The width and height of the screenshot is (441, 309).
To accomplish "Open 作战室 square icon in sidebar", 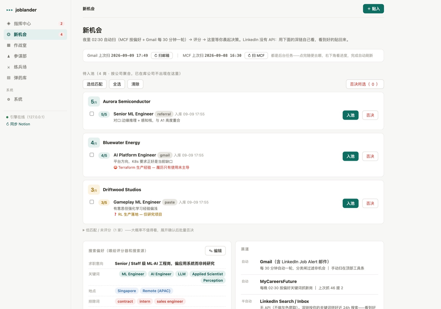I will [x=9, y=45].
